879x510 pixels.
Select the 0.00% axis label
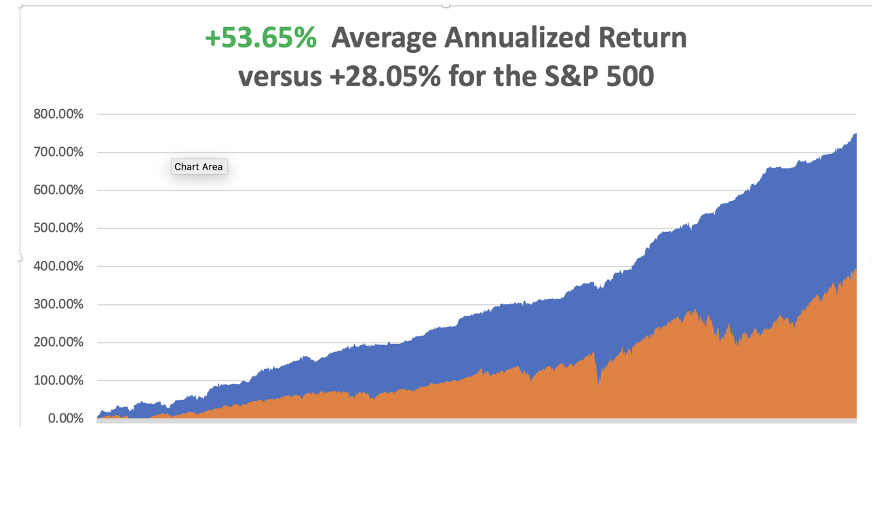pyautogui.click(x=65, y=418)
